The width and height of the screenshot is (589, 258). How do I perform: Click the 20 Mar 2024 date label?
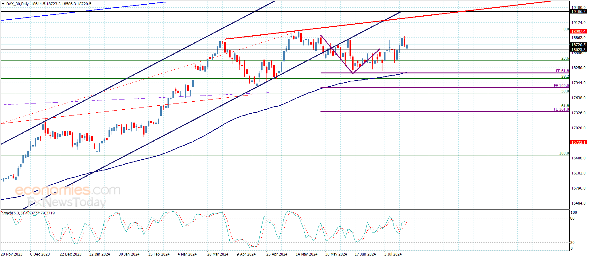point(218,254)
